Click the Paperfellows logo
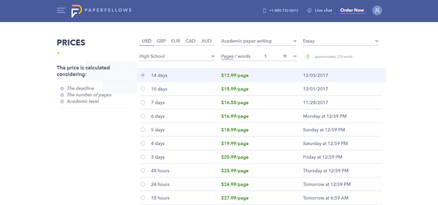 pyautogui.click(x=101, y=11)
